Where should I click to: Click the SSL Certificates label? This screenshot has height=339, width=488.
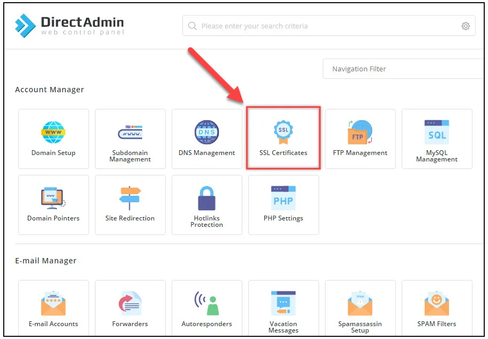pos(283,153)
